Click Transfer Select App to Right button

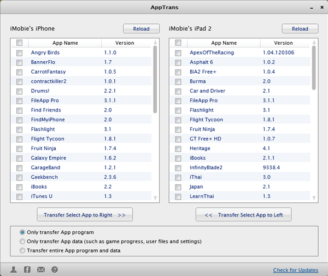[x=85, y=215]
